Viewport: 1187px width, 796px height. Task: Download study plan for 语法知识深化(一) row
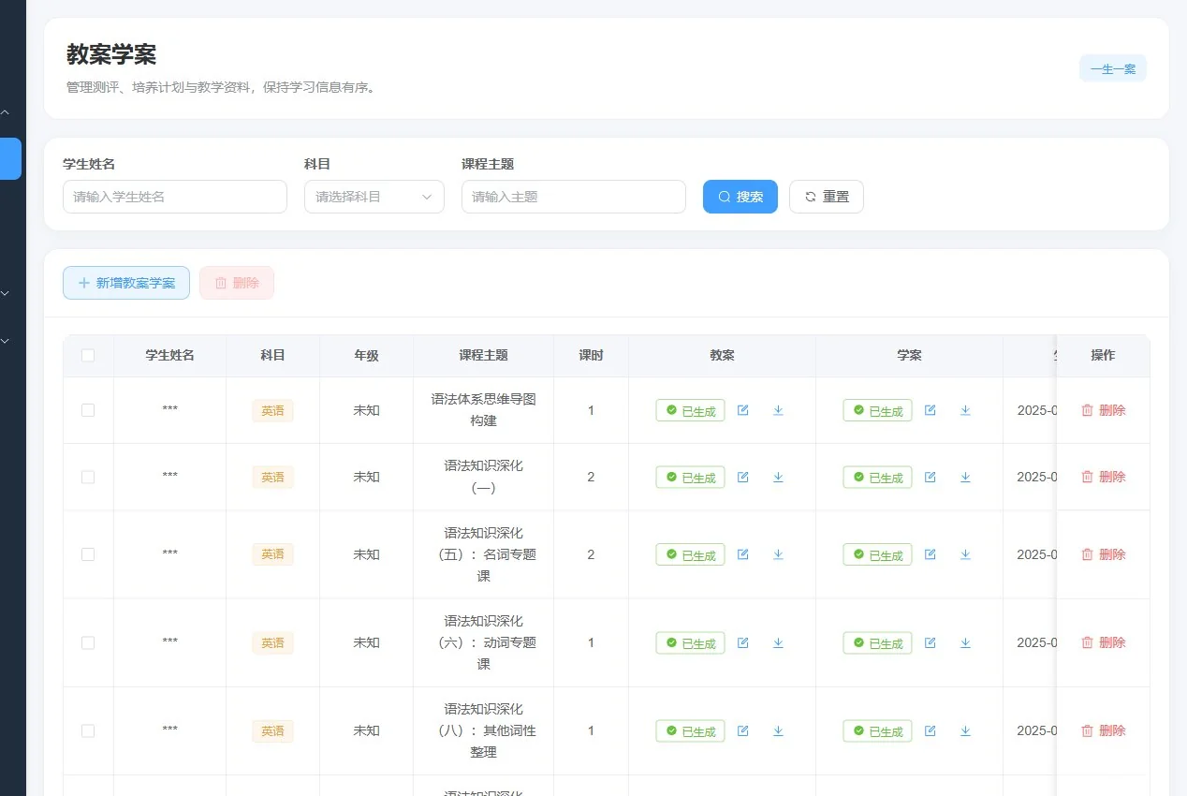pyautogui.click(x=965, y=477)
